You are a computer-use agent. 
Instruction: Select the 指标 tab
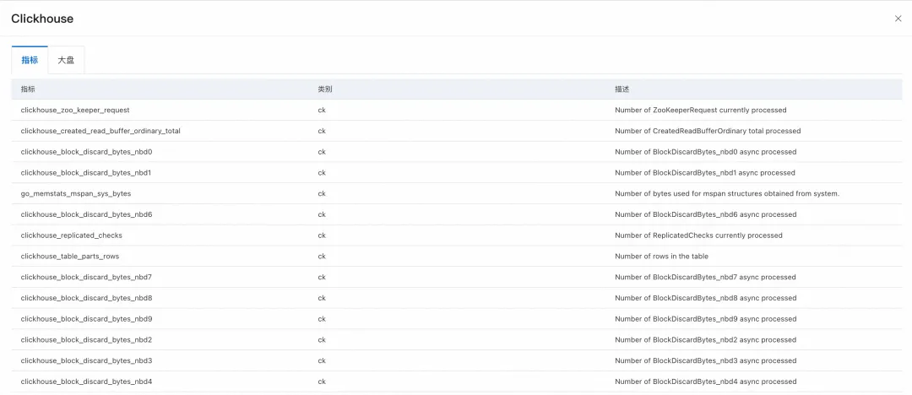coord(30,60)
